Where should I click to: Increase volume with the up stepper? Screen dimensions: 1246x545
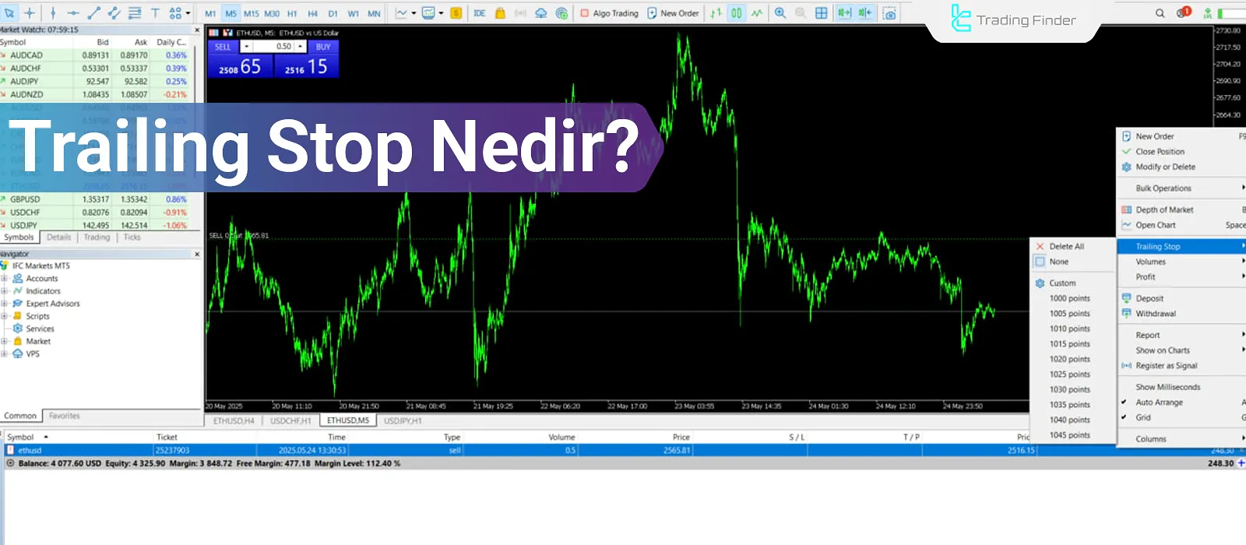click(300, 47)
